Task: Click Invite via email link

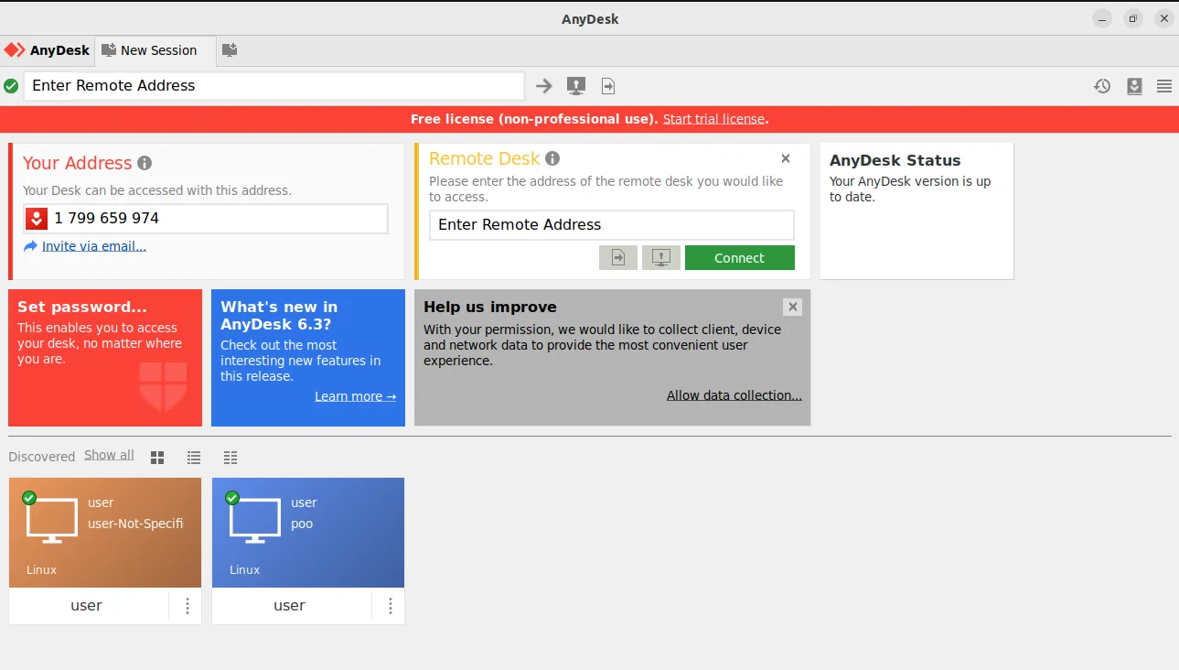Action: pyautogui.click(x=93, y=246)
